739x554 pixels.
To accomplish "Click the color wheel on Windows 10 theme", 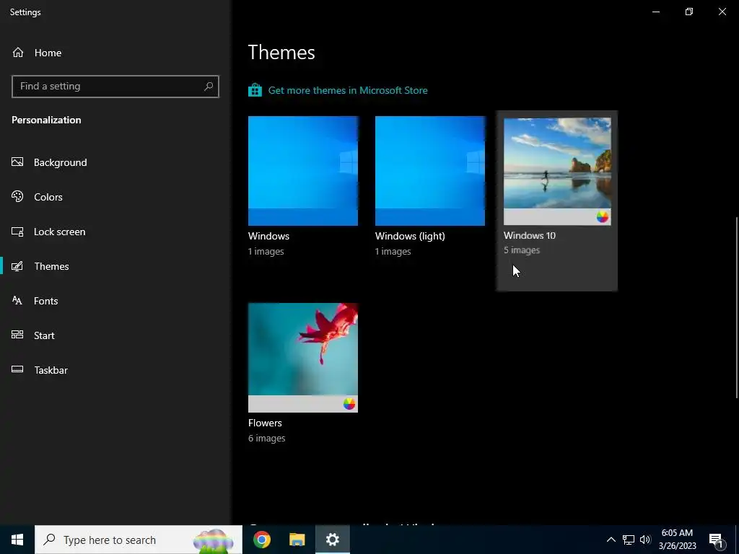I will click(603, 216).
